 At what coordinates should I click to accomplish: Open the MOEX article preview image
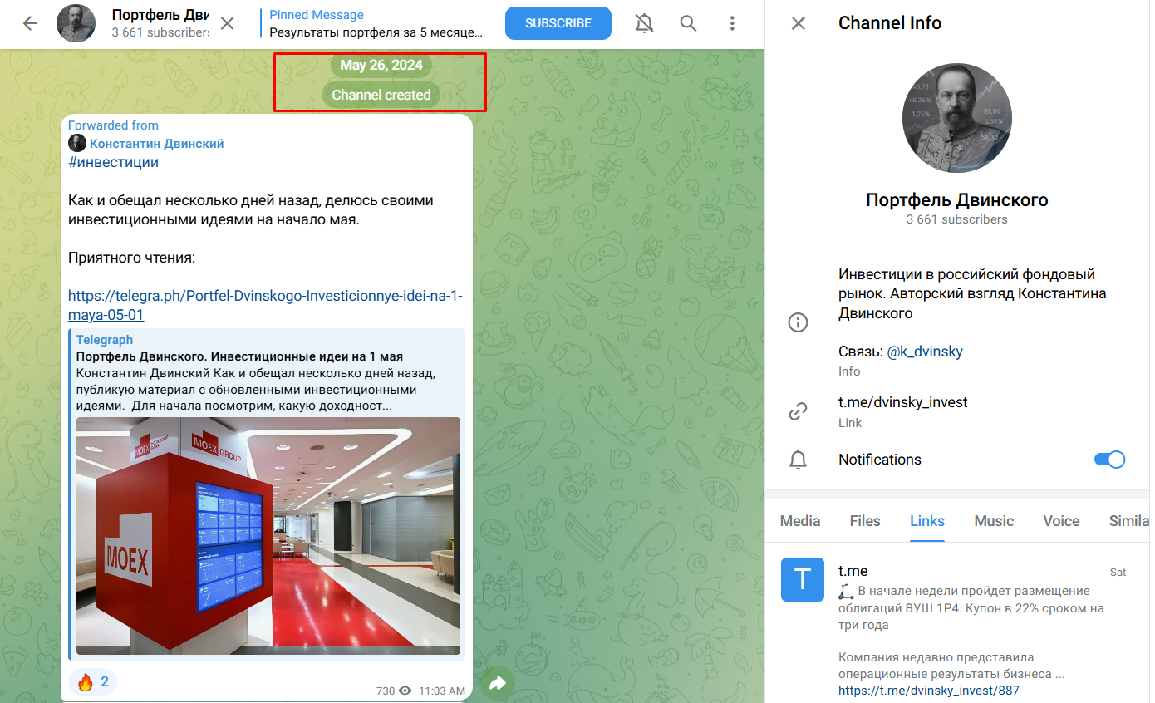(x=268, y=536)
